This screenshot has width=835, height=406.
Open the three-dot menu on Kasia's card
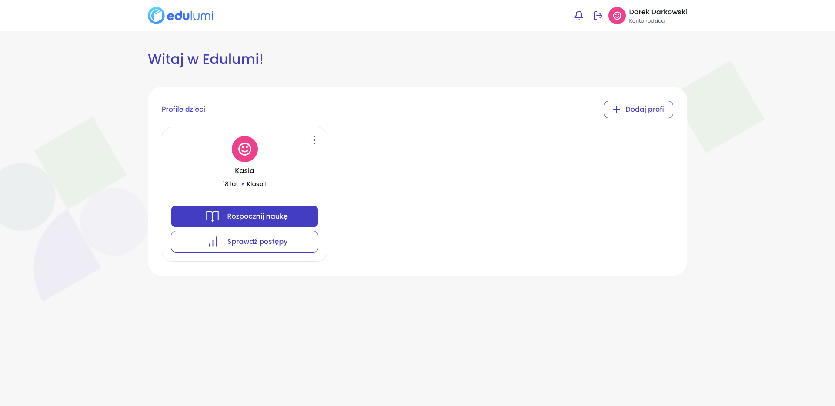(314, 140)
